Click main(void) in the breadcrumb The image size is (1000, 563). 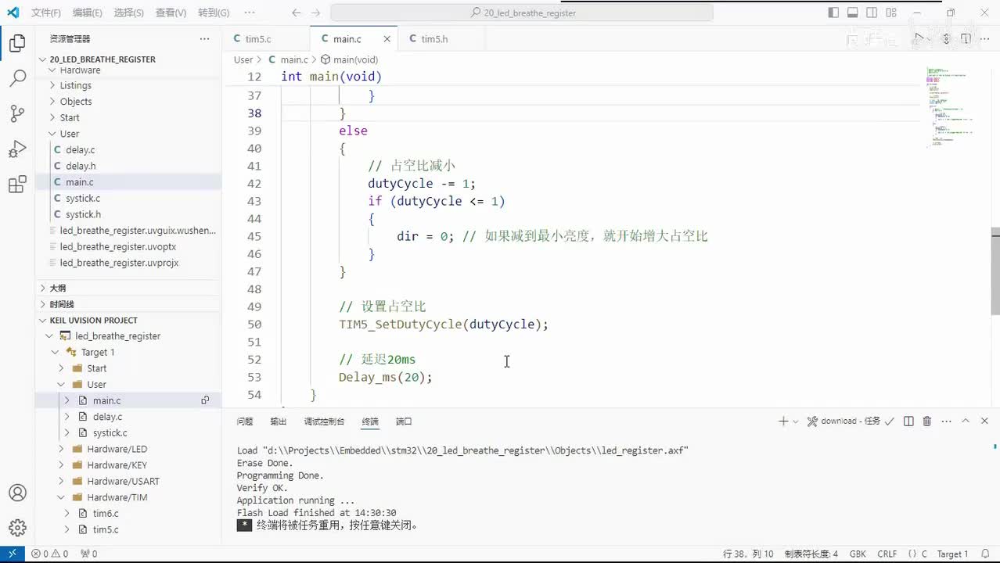pos(350,59)
